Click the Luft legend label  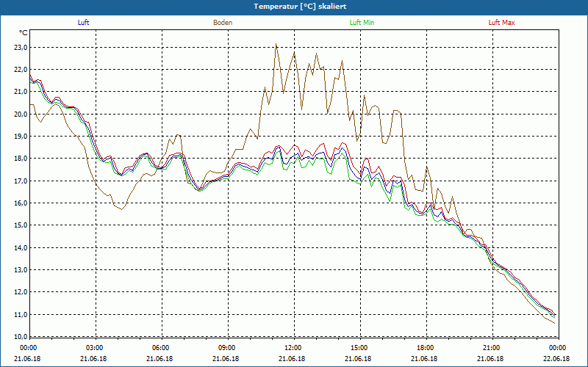(x=83, y=23)
